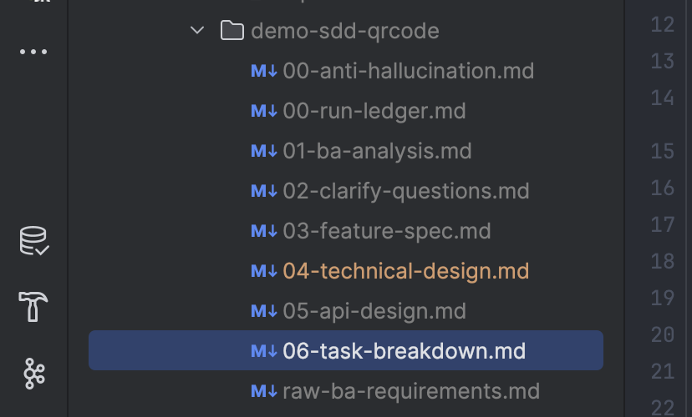
Task: Click the selected 06-task-breakdown.md file
Action: [x=405, y=351]
